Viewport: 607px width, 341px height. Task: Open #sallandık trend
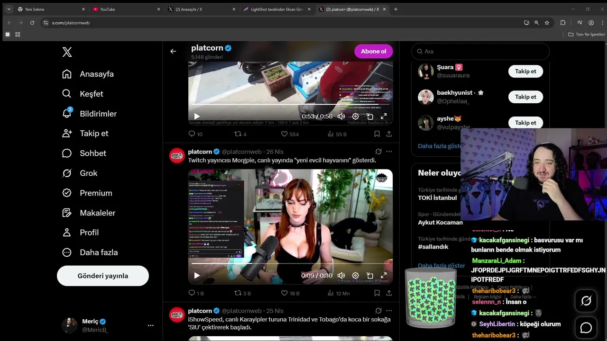(433, 247)
